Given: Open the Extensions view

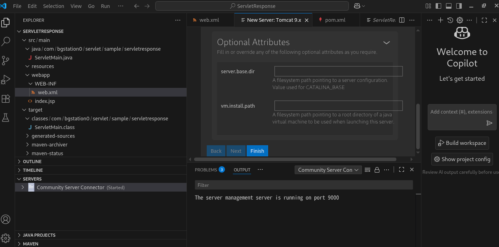Looking at the screenshot, I should coord(6,99).
